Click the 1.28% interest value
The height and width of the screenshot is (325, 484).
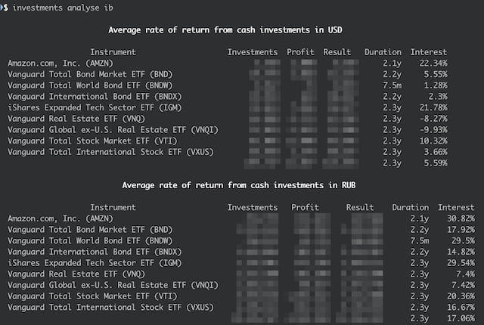[436, 85]
